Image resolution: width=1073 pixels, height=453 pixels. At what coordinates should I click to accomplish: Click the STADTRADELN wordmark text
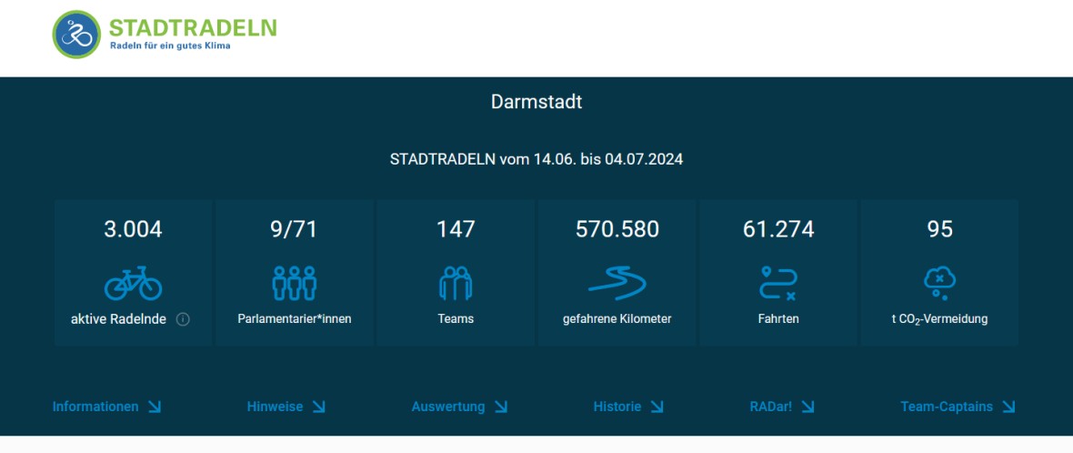[193, 27]
